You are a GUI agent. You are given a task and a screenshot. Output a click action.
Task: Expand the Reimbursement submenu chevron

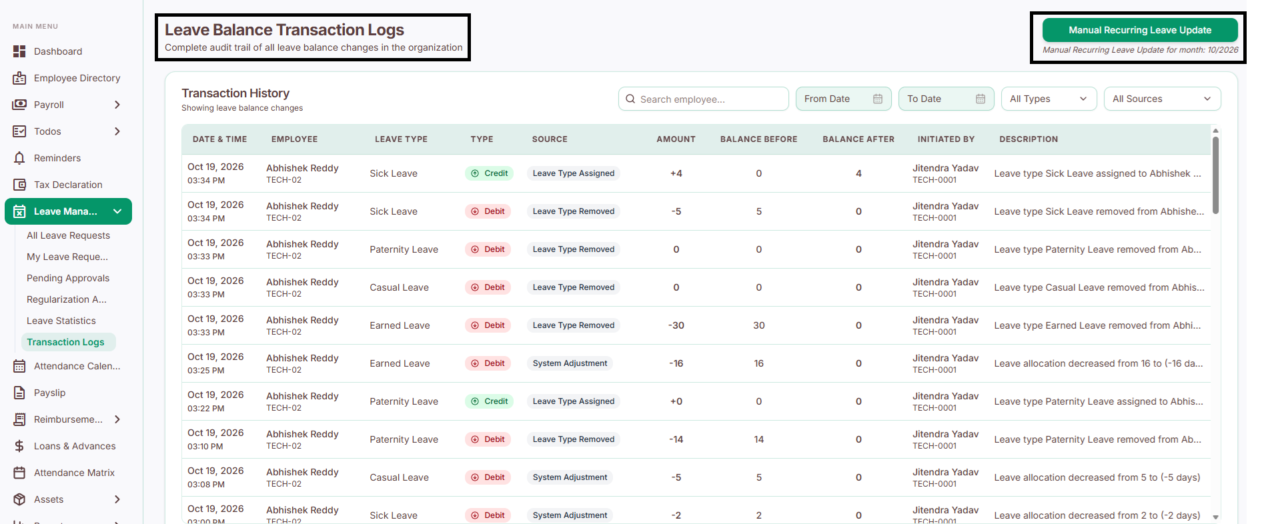pyautogui.click(x=117, y=419)
